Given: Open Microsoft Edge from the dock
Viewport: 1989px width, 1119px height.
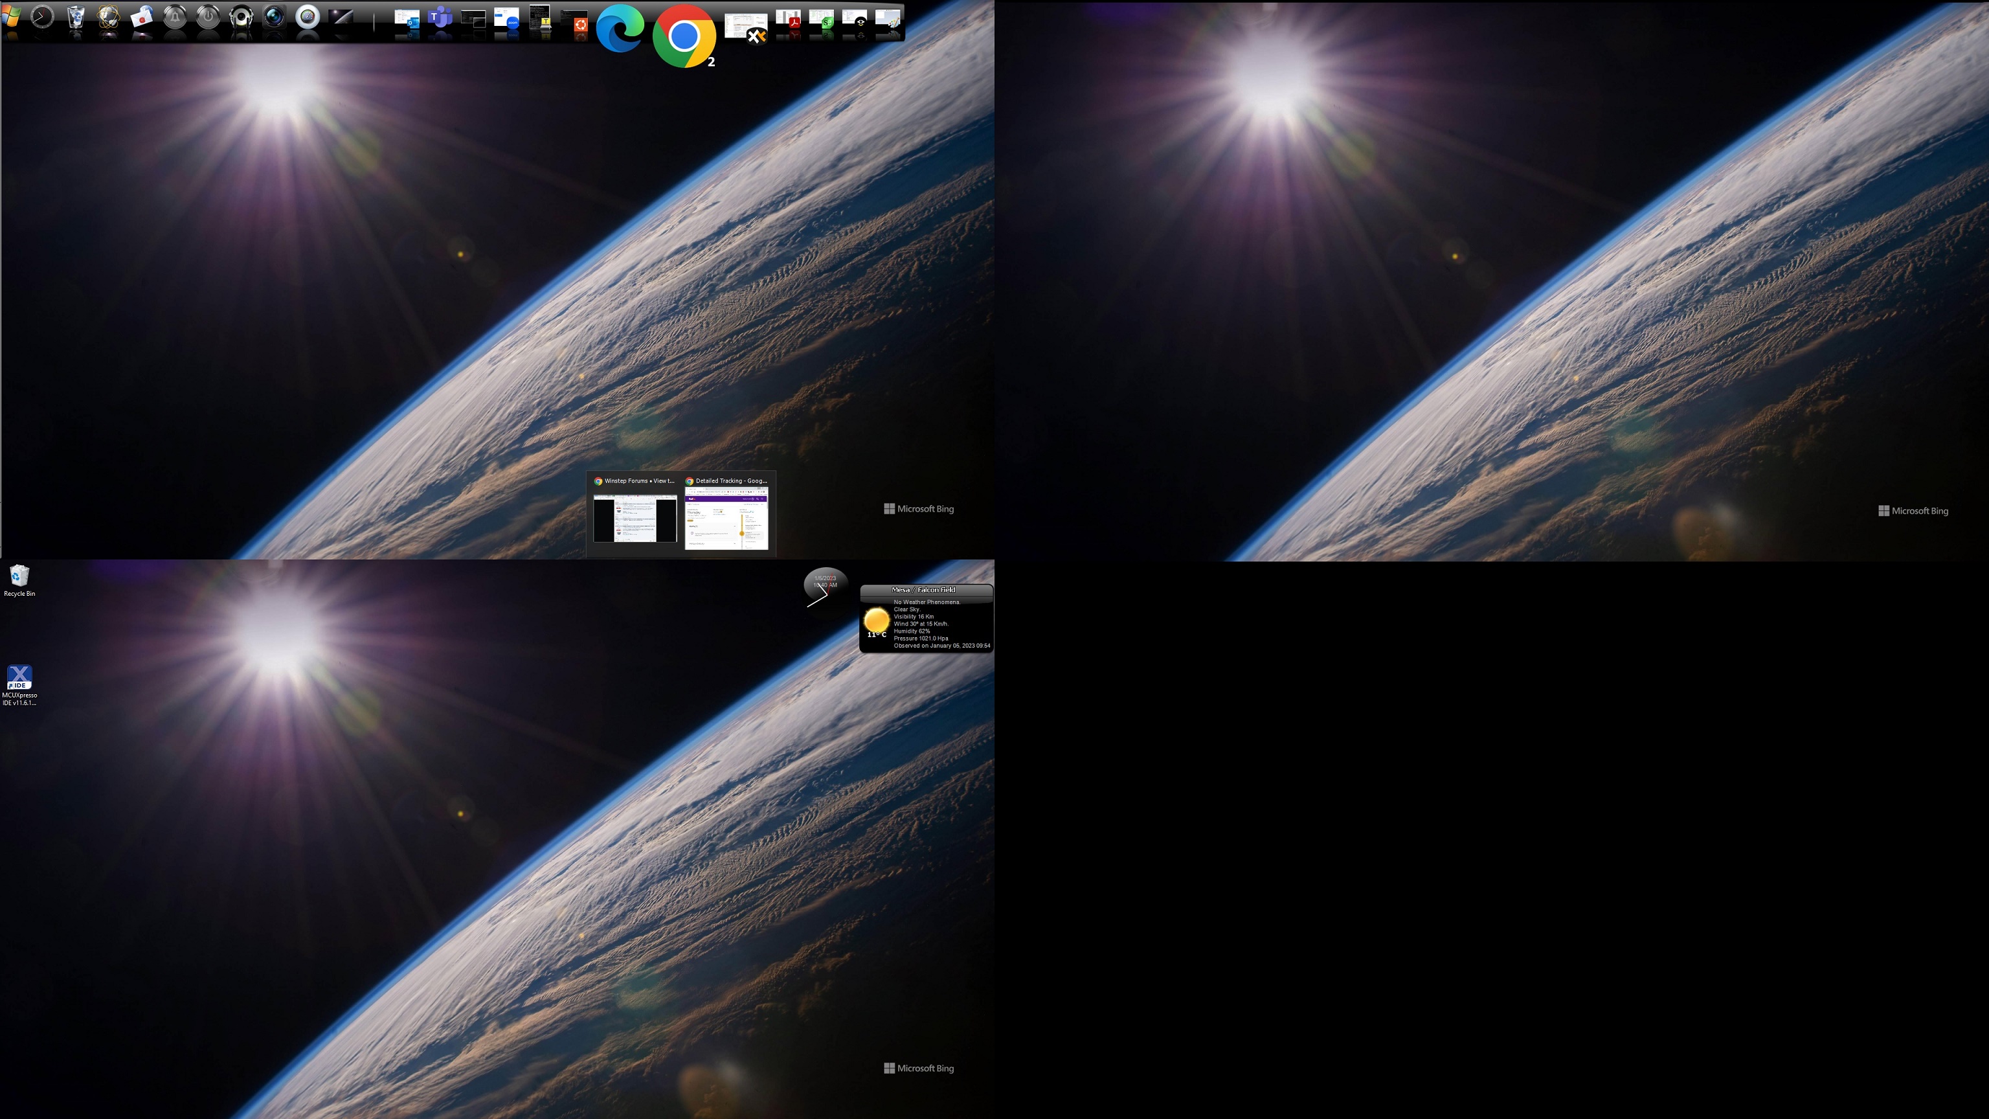Looking at the screenshot, I should [x=620, y=28].
